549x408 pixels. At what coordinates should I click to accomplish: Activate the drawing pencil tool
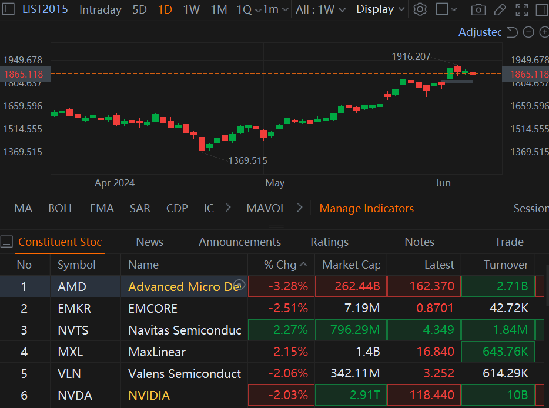(x=500, y=10)
